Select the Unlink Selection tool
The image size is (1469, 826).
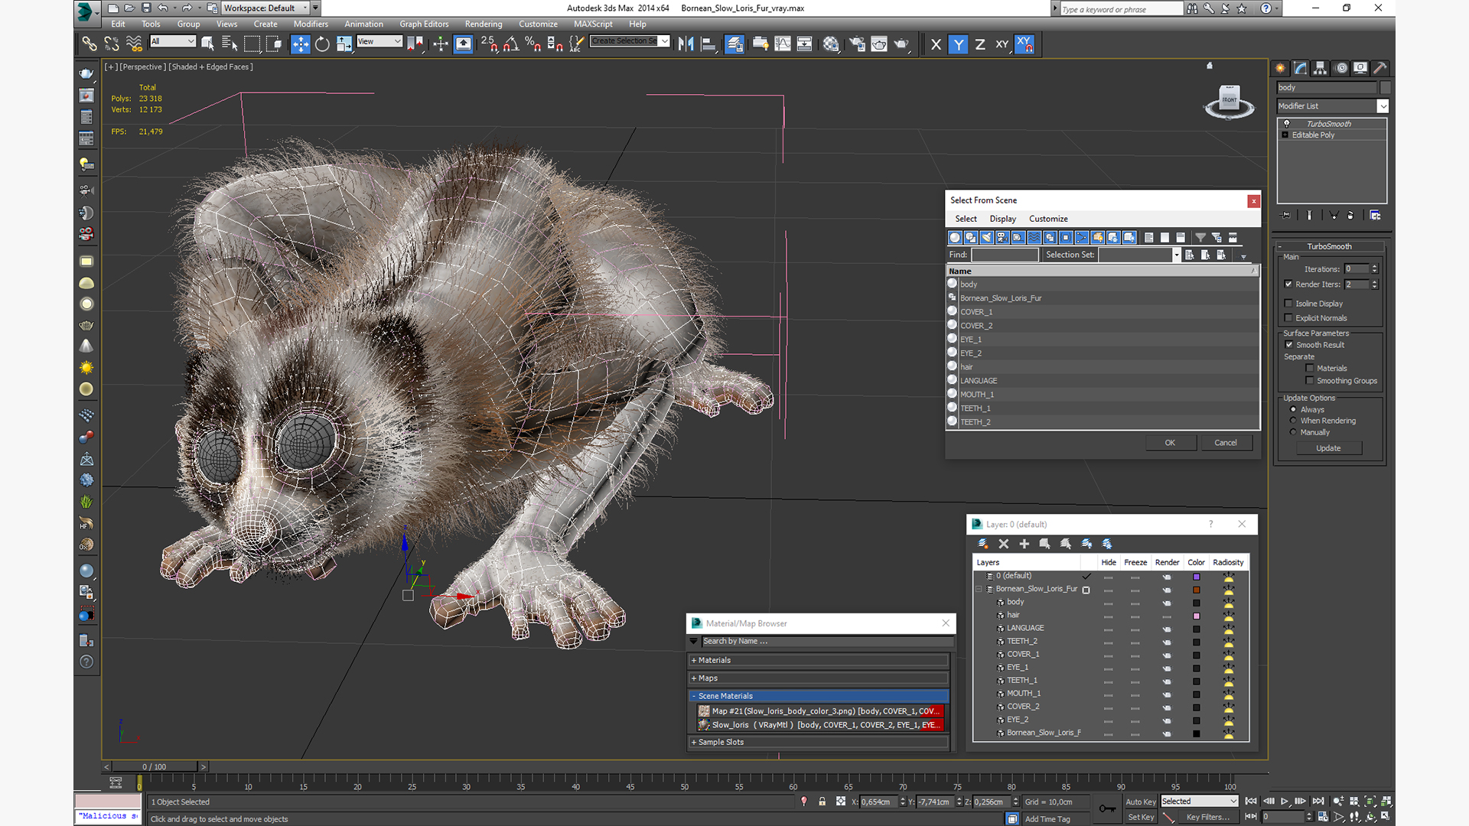[112, 44]
